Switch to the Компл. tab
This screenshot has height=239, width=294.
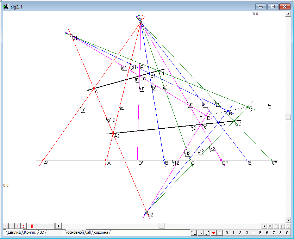pos(30,232)
